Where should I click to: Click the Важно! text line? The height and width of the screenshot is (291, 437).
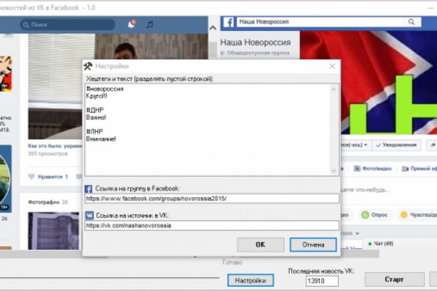pyautogui.click(x=96, y=117)
